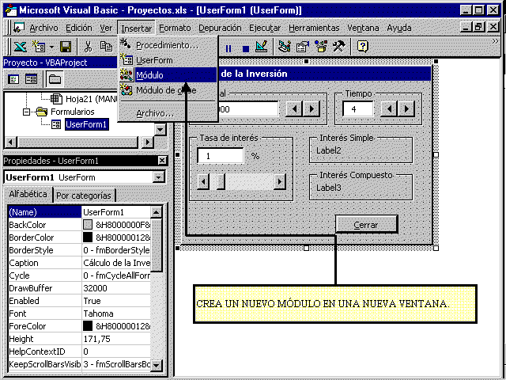The image size is (506, 380).
Task: Click project tree horizontal scroll right arrow
Action: [148, 142]
